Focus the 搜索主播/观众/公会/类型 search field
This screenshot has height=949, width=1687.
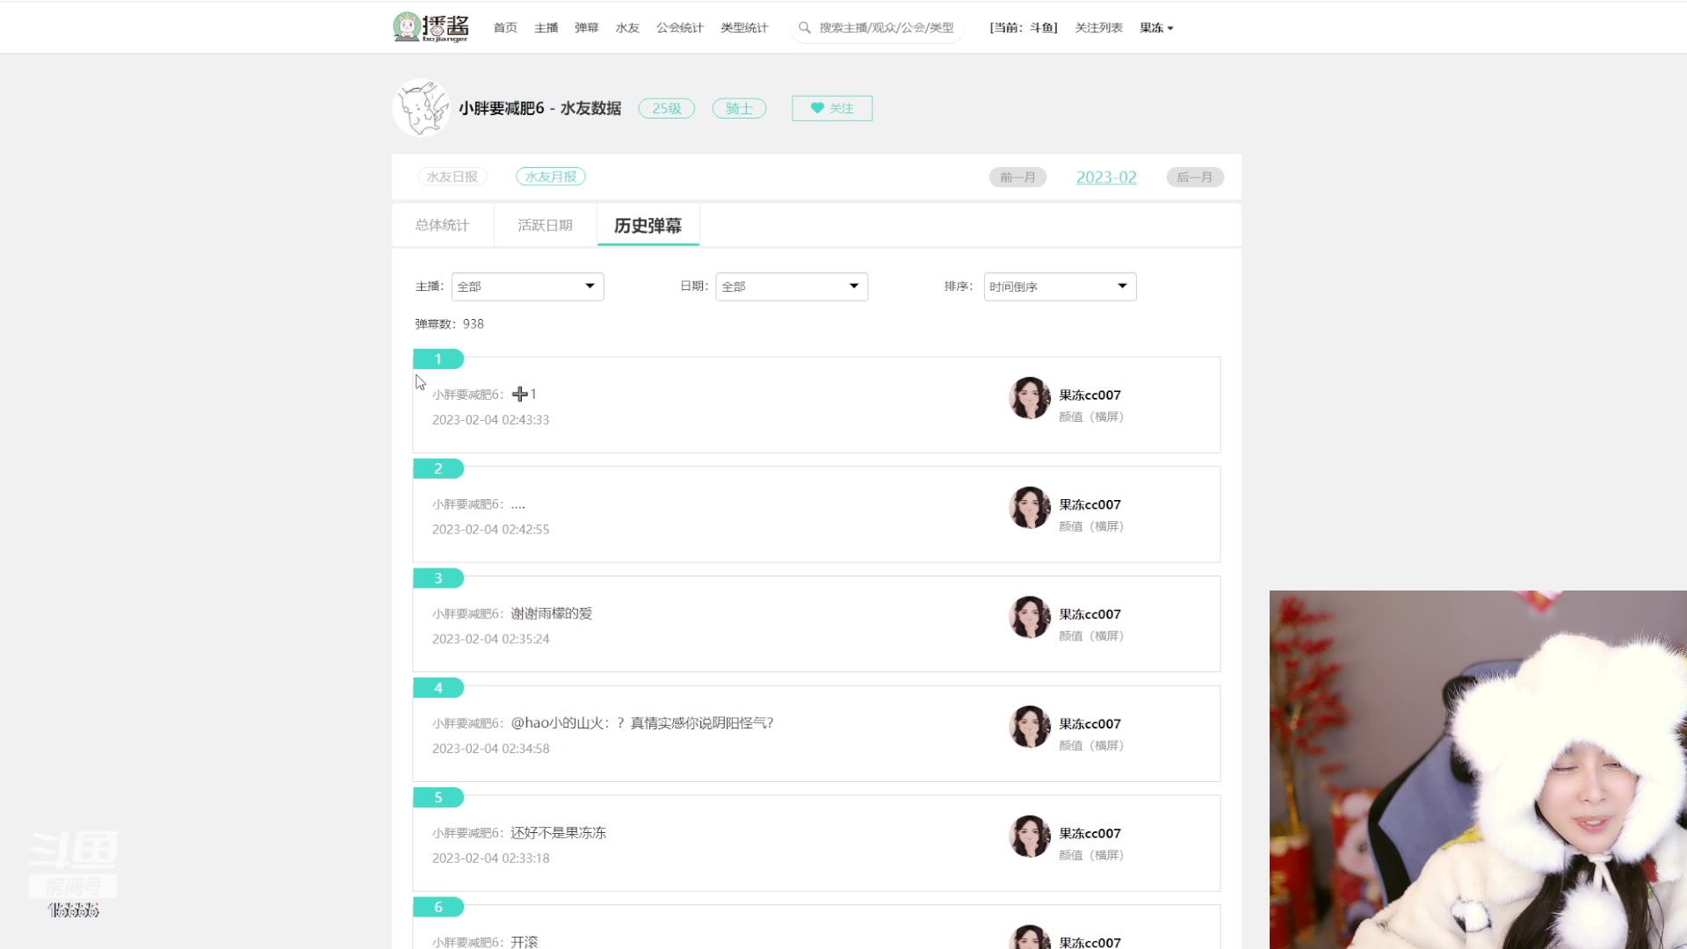[x=887, y=28]
